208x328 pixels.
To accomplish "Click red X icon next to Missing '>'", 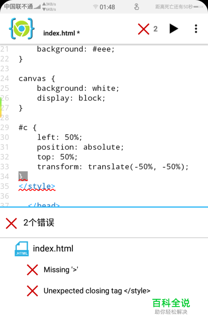I will (x=32, y=269).
